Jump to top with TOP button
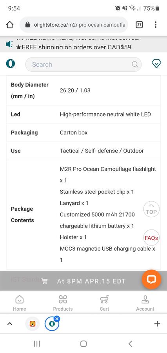Viewport: 167px width, 353px height. coord(151,209)
